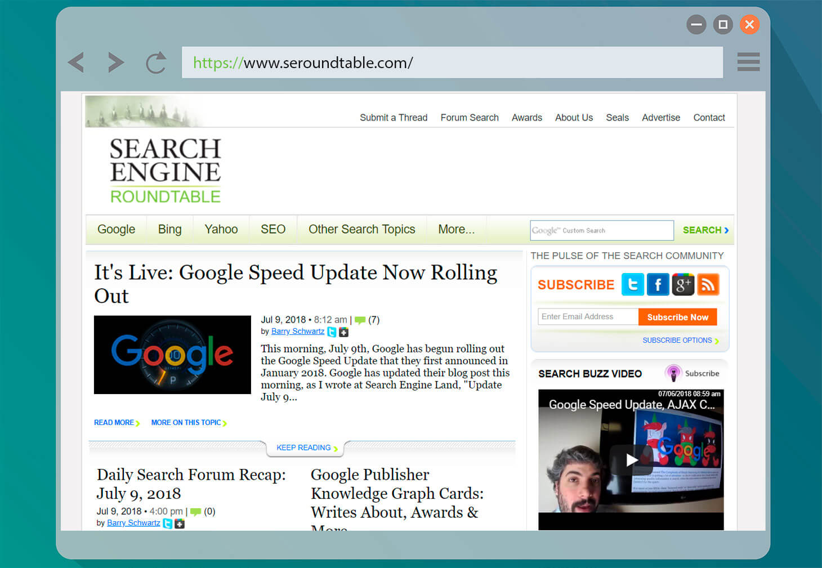Open the RSS feed icon
Screen dimensions: 822x568
708,285
